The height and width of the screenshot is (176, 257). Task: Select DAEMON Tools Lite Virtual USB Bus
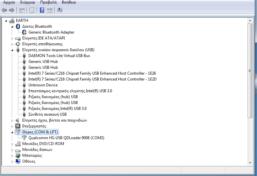59,56
